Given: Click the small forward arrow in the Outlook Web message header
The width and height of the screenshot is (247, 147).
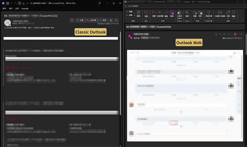Looking at the screenshot, I should click(229, 34).
